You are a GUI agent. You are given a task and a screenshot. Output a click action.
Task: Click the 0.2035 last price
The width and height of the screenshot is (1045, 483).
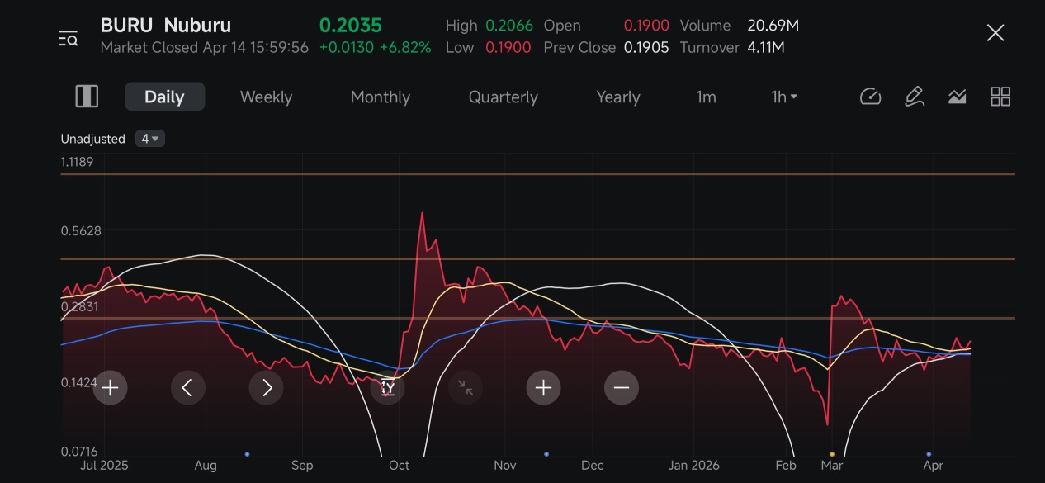[351, 26]
